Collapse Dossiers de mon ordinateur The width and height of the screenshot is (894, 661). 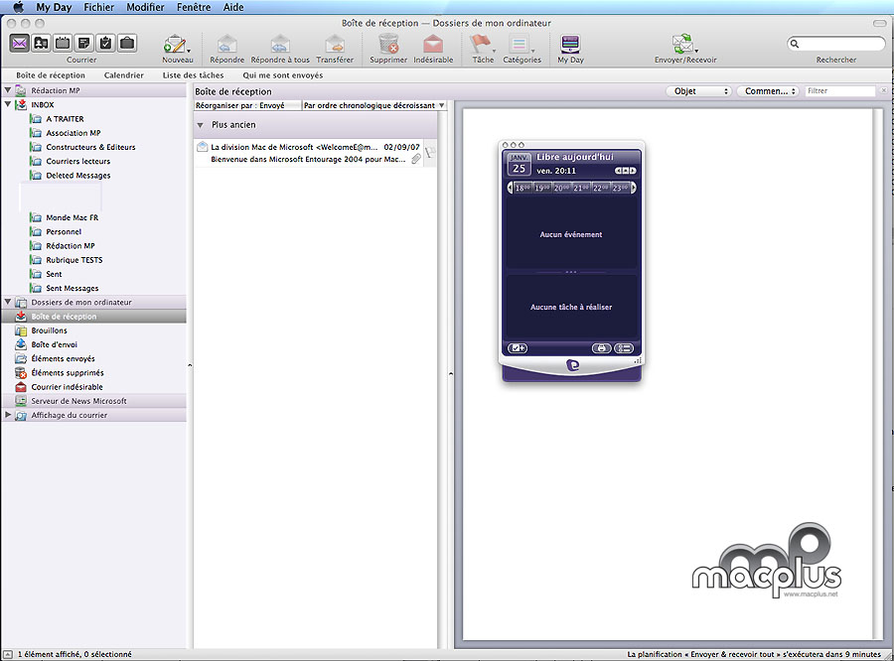pyautogui.click(x=8, y=302)
